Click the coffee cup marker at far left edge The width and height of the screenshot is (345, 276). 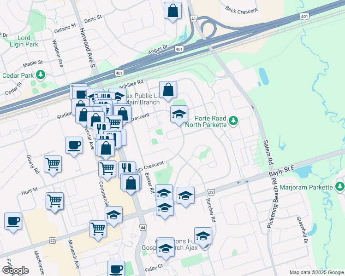[13, 221]
